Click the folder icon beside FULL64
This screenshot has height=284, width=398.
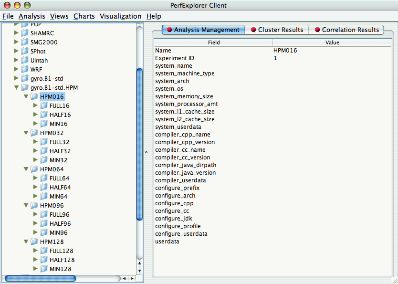coord(44,179)
